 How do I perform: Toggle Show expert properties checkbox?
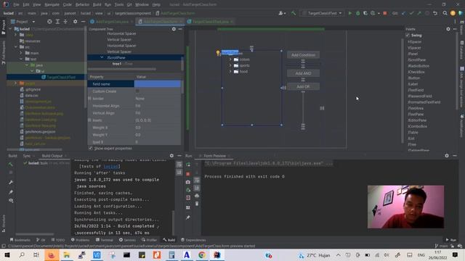pos(91,148)
